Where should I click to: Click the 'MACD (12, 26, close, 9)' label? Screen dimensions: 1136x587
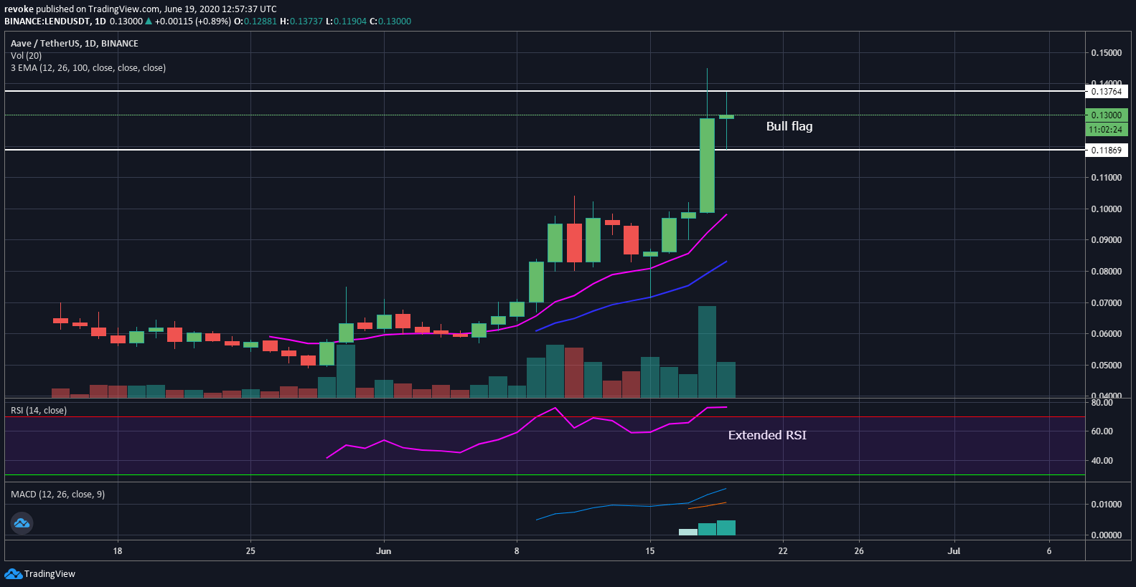click(x=57, y=495)
